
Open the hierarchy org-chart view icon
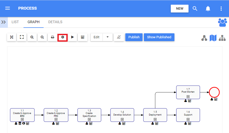[222, 38]
